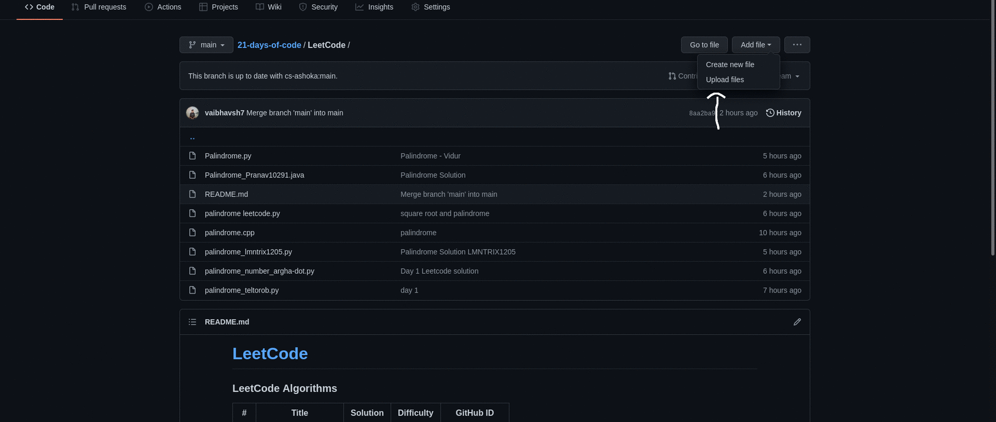996x422 pixels.
Task: Open the Projects tab
Action: [219, 7]
